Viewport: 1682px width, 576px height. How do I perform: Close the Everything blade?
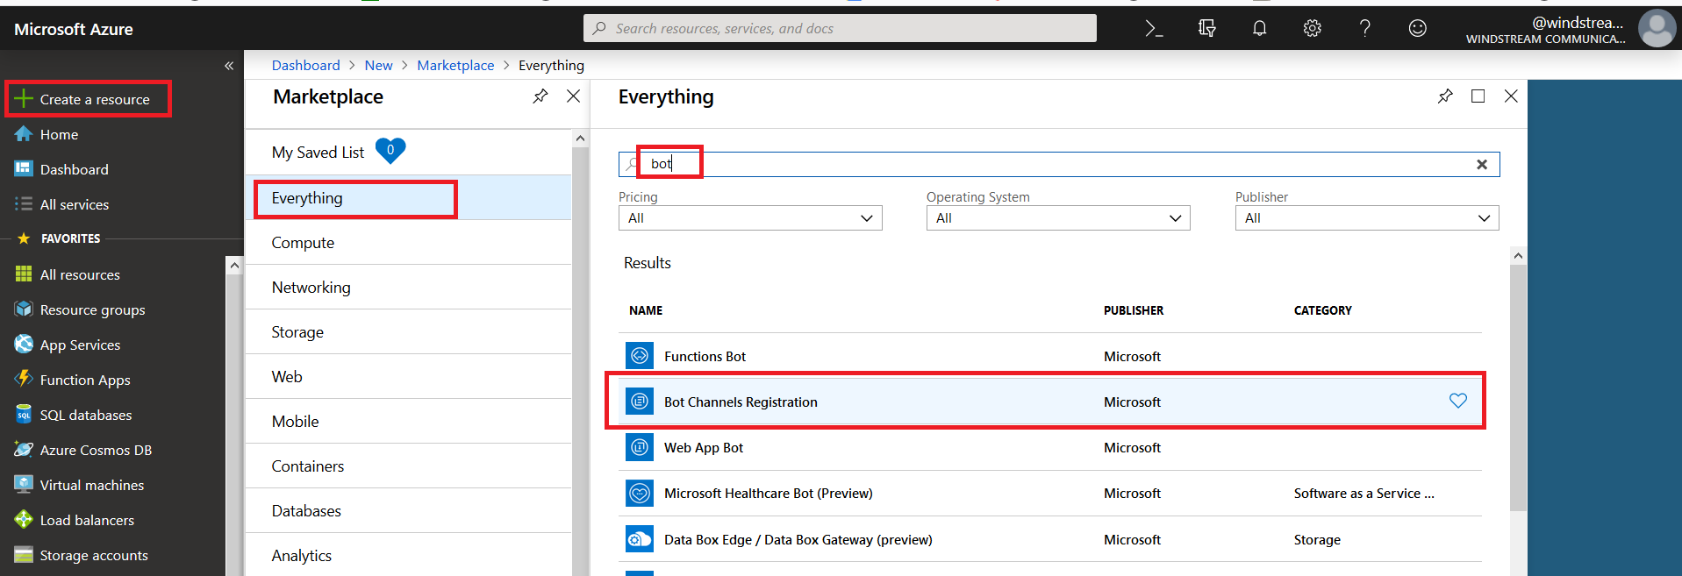pos(1511,96)
